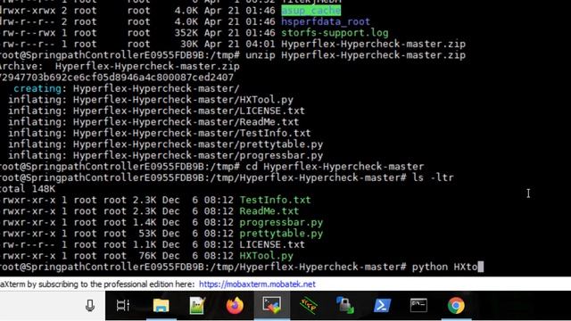Click the 352K size of storfs-support.log
This screenshot has height=321, width=571.
click(186, 33)
